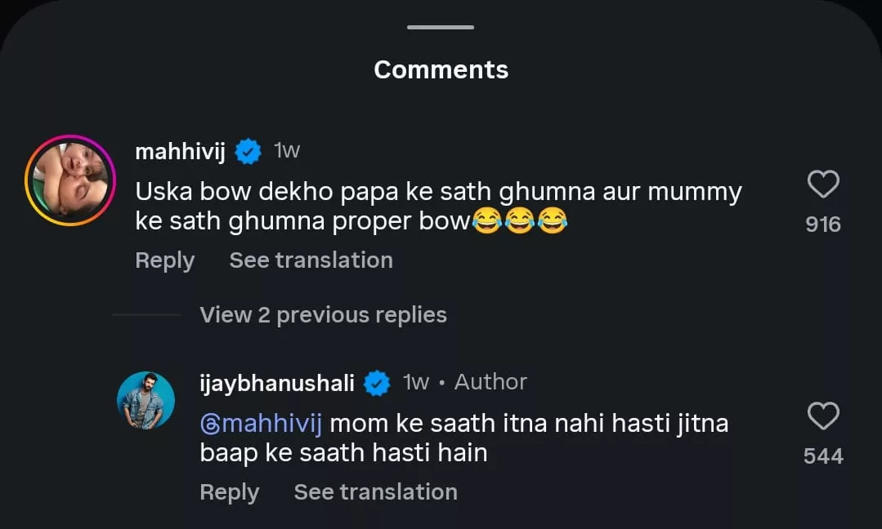Tap the verified badge beside ijaybhanushali

tap(377, 383)
